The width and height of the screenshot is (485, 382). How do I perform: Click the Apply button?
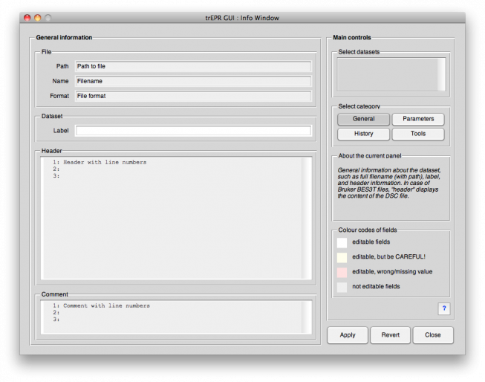pos(348,335)
